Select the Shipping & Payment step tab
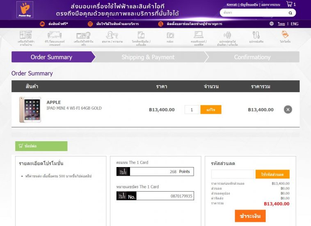The image size is (311, 226). pos(148,57)
